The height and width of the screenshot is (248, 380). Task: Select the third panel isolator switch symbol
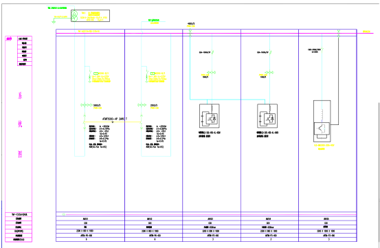click(x=212, y=52)
